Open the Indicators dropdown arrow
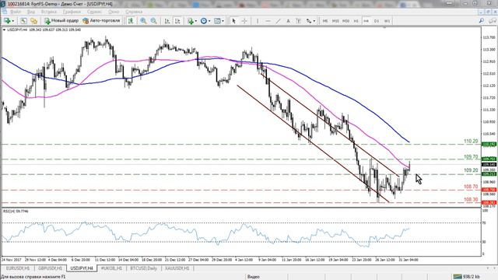Viewport: 498px width, 280px height. tap(195, 21)
